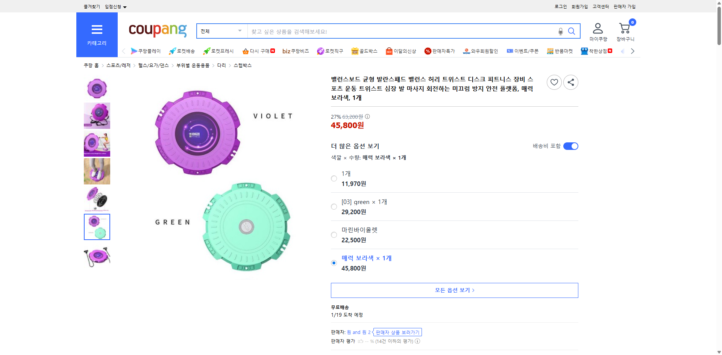
Task: Choose the 마린바이올렛 option
Action: pyautogui.click(x=334, y=235)
